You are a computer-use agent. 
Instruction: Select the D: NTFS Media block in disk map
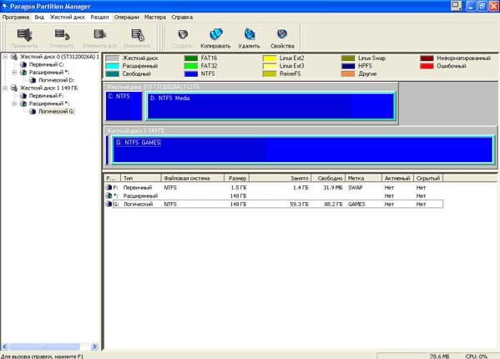point(270,106)
